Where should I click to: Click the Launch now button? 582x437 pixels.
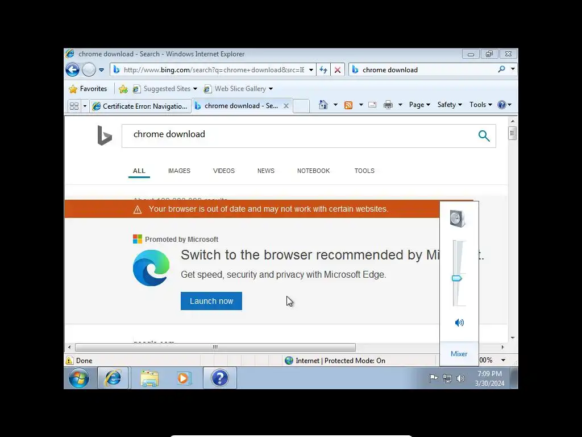point(211,301)
